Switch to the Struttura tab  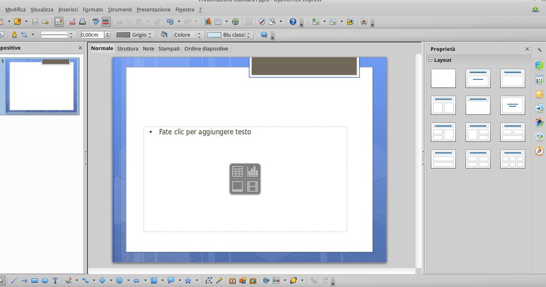[x=127, y=48]
